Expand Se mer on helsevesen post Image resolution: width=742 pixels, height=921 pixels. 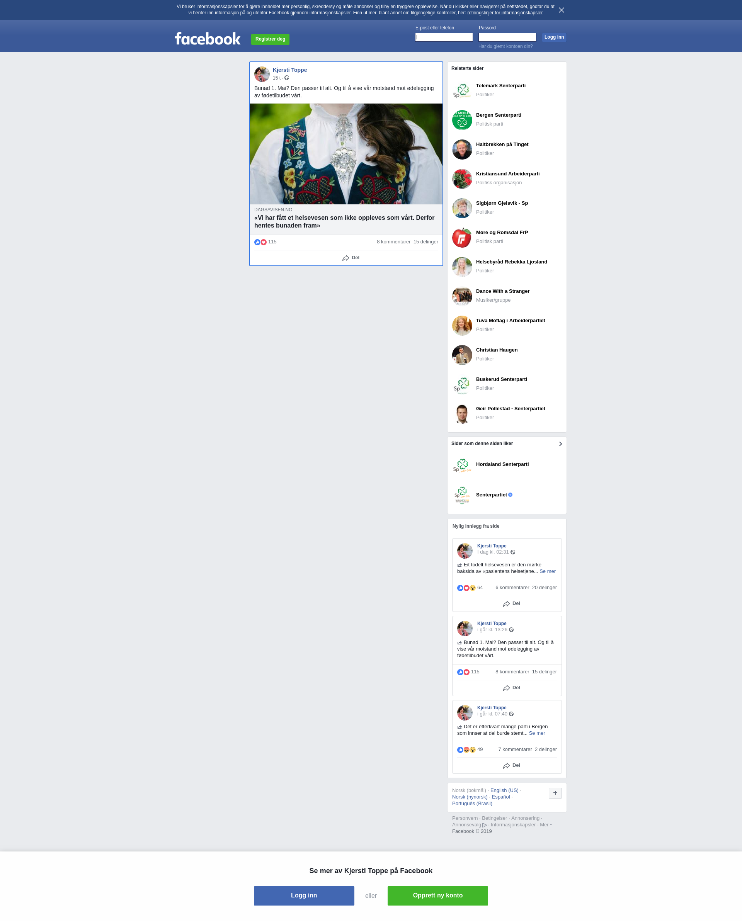547,571
